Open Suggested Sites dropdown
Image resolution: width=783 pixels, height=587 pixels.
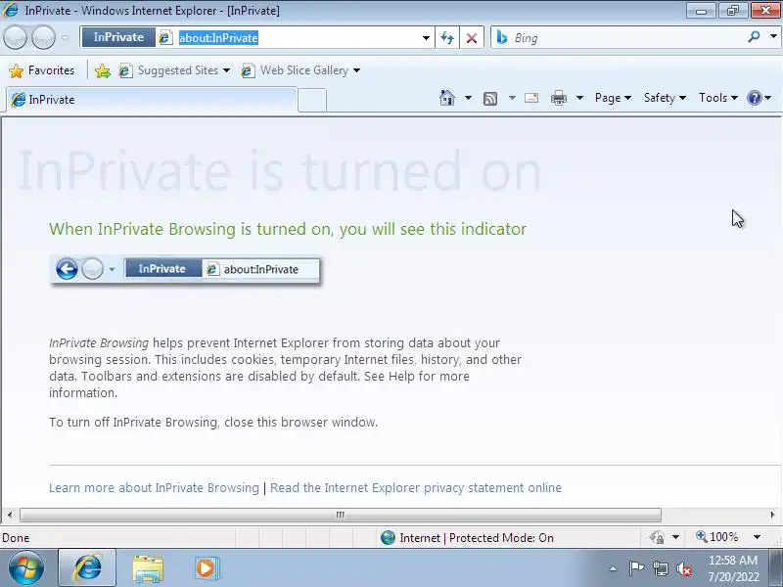click(x=175, y=70)
